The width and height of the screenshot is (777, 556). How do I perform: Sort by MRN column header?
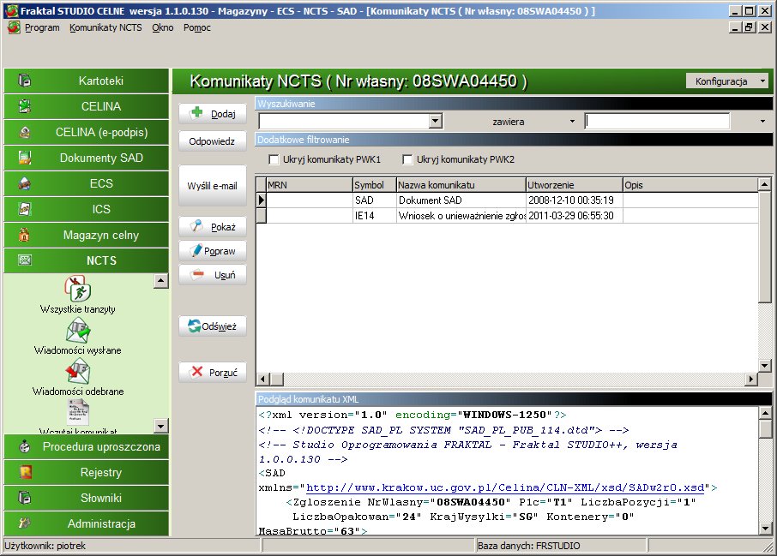[310, 185]
